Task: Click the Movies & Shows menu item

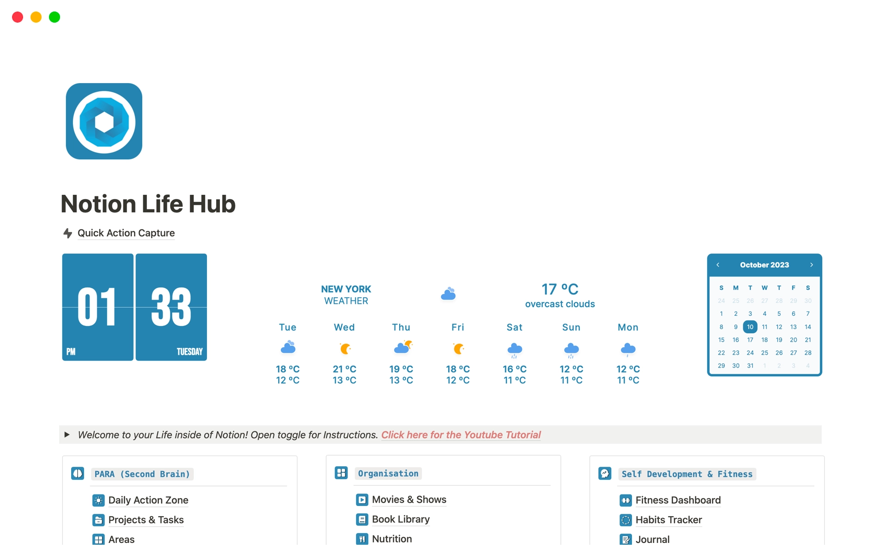Action: click(x=409, y=499)
